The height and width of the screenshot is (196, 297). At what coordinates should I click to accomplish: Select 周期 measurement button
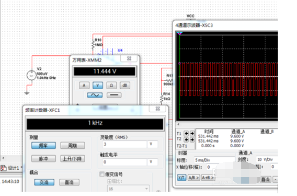(x=72, y=146)
